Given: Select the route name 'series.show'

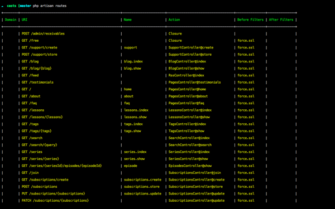Looking at the screenshot, I should coord(135,159).
